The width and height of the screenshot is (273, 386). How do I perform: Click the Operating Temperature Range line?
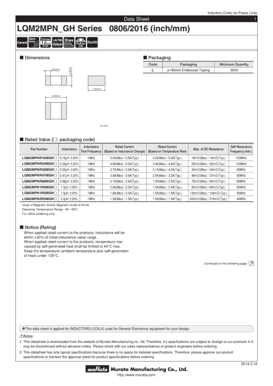pyautogui.click(x=50, y=209)
